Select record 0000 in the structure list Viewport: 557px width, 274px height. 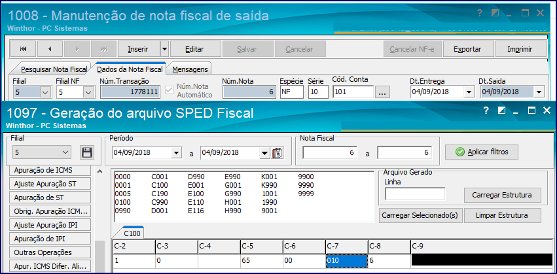123,177
